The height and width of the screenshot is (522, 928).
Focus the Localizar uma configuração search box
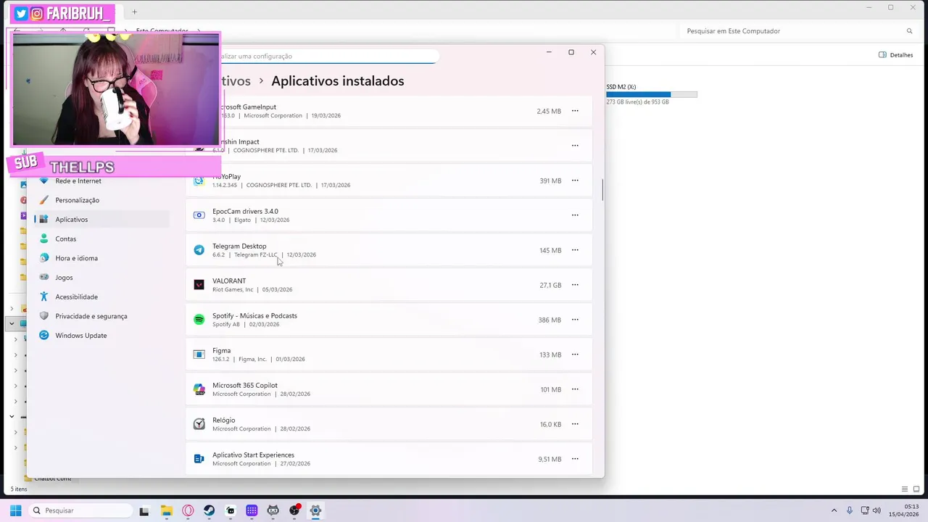328,56
